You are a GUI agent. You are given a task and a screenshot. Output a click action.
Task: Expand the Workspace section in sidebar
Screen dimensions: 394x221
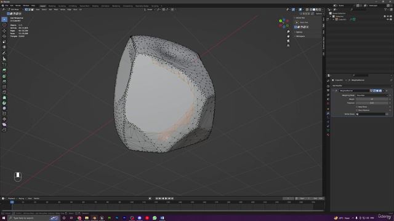300,36
